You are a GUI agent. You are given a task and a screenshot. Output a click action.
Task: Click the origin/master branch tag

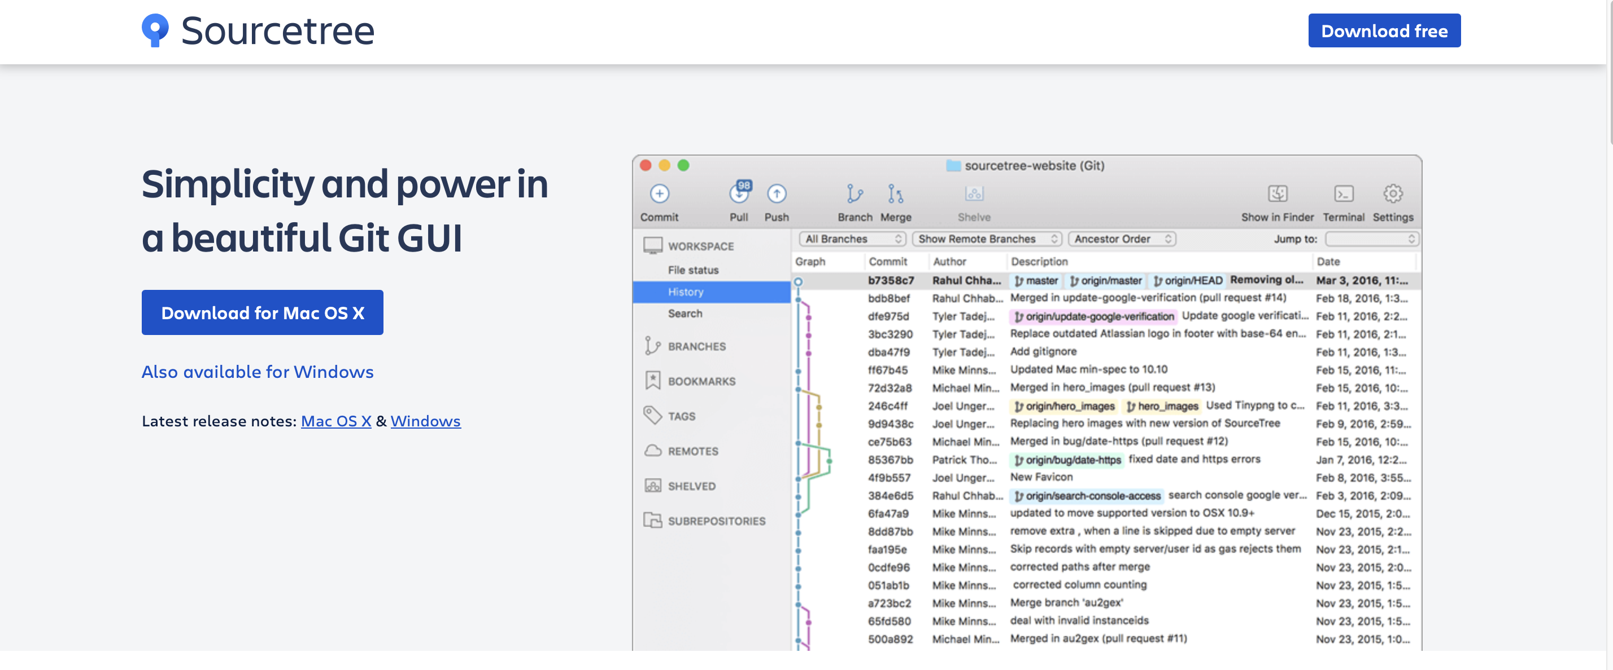pyautogui.click(x=1105, y=281)
